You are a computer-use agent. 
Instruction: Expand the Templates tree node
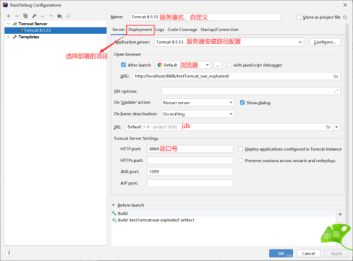(x=8, y=37)
